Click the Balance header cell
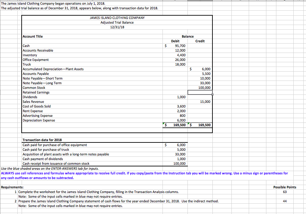 click(187, 37)
